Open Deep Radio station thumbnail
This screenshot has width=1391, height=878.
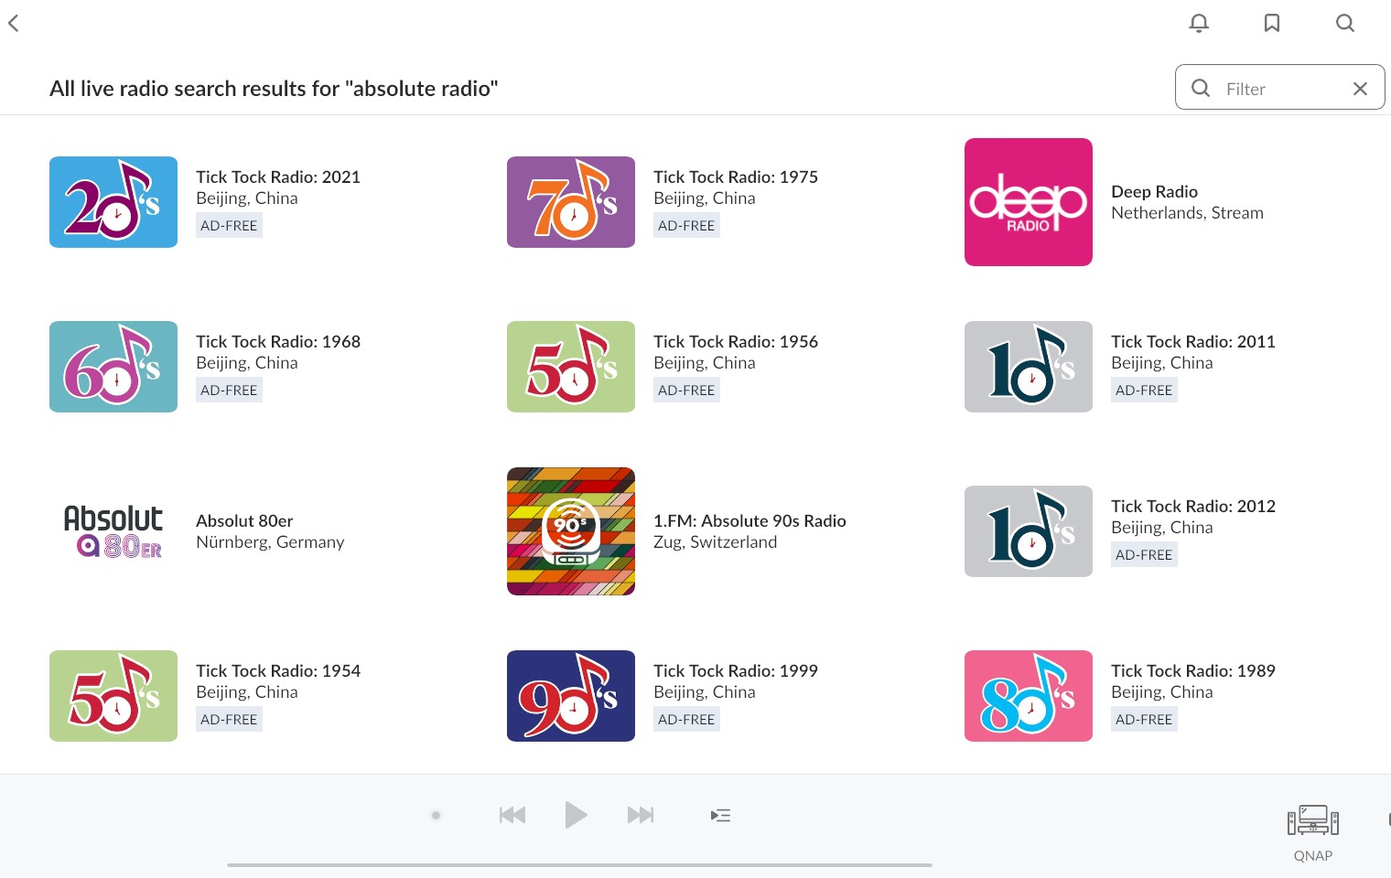point(1029,202)
